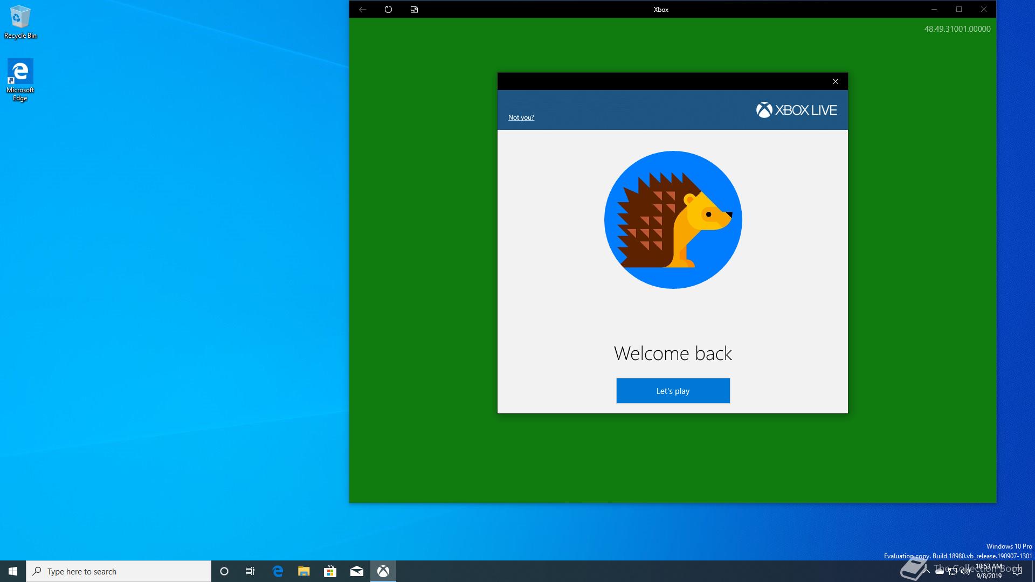
Task: Close the Xbox Live sign-in dialog
Action: 836,81
